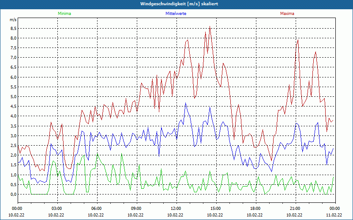Click the Minima legend label
The height and width of the screenshot is (220, 353).
click(x=64, y=14)
